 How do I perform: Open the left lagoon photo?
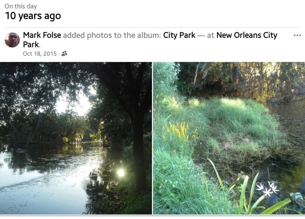point(76,138)
